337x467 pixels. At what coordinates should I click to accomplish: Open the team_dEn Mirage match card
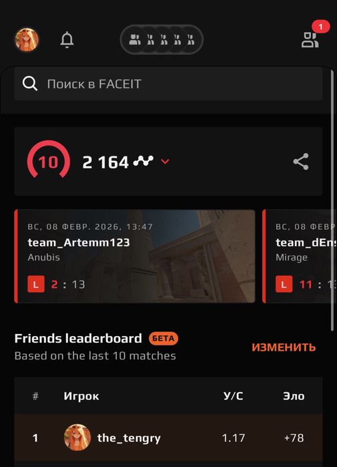(300, 256)
